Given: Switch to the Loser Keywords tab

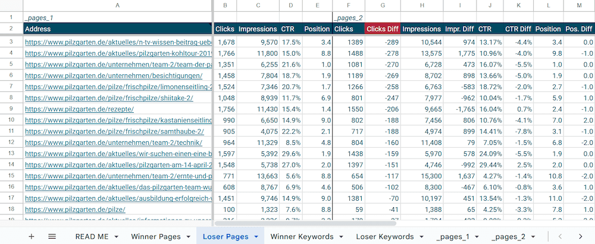Looking at the screenshot, I should tap(385, 237).
